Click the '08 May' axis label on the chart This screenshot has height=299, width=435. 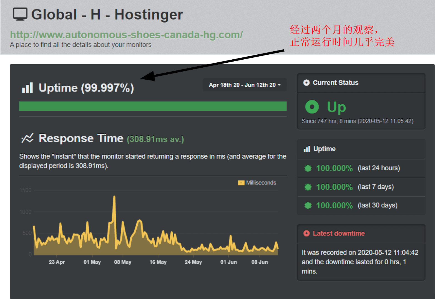tap(123, 262)
